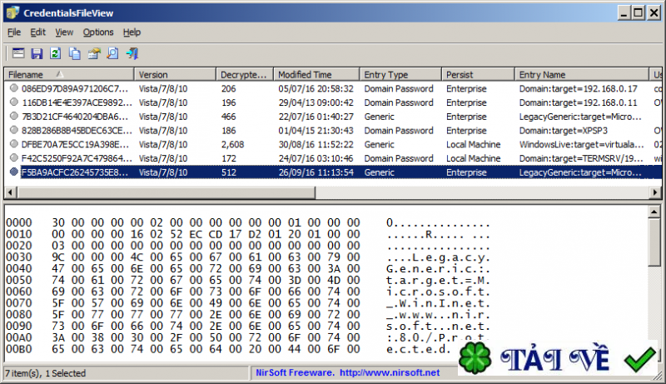Image resolution: width=666 pixels, height=384 pixels.
Task: Click the Copy Selected Items toolbar icon
Action: pyautogui.click(x=75, y=53)
